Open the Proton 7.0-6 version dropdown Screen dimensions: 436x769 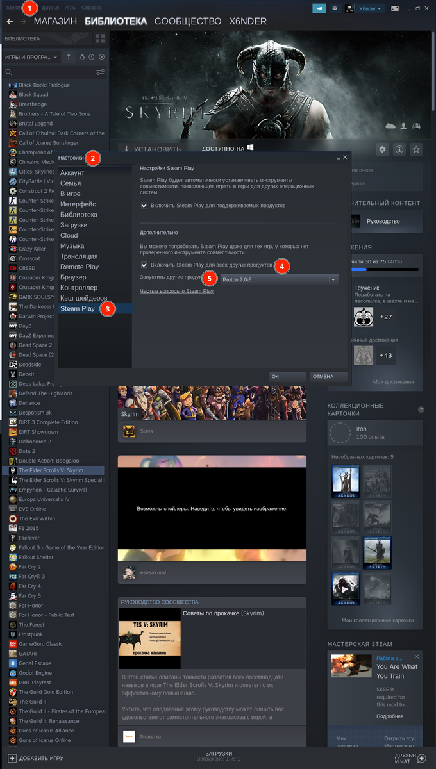click(279, 279)
